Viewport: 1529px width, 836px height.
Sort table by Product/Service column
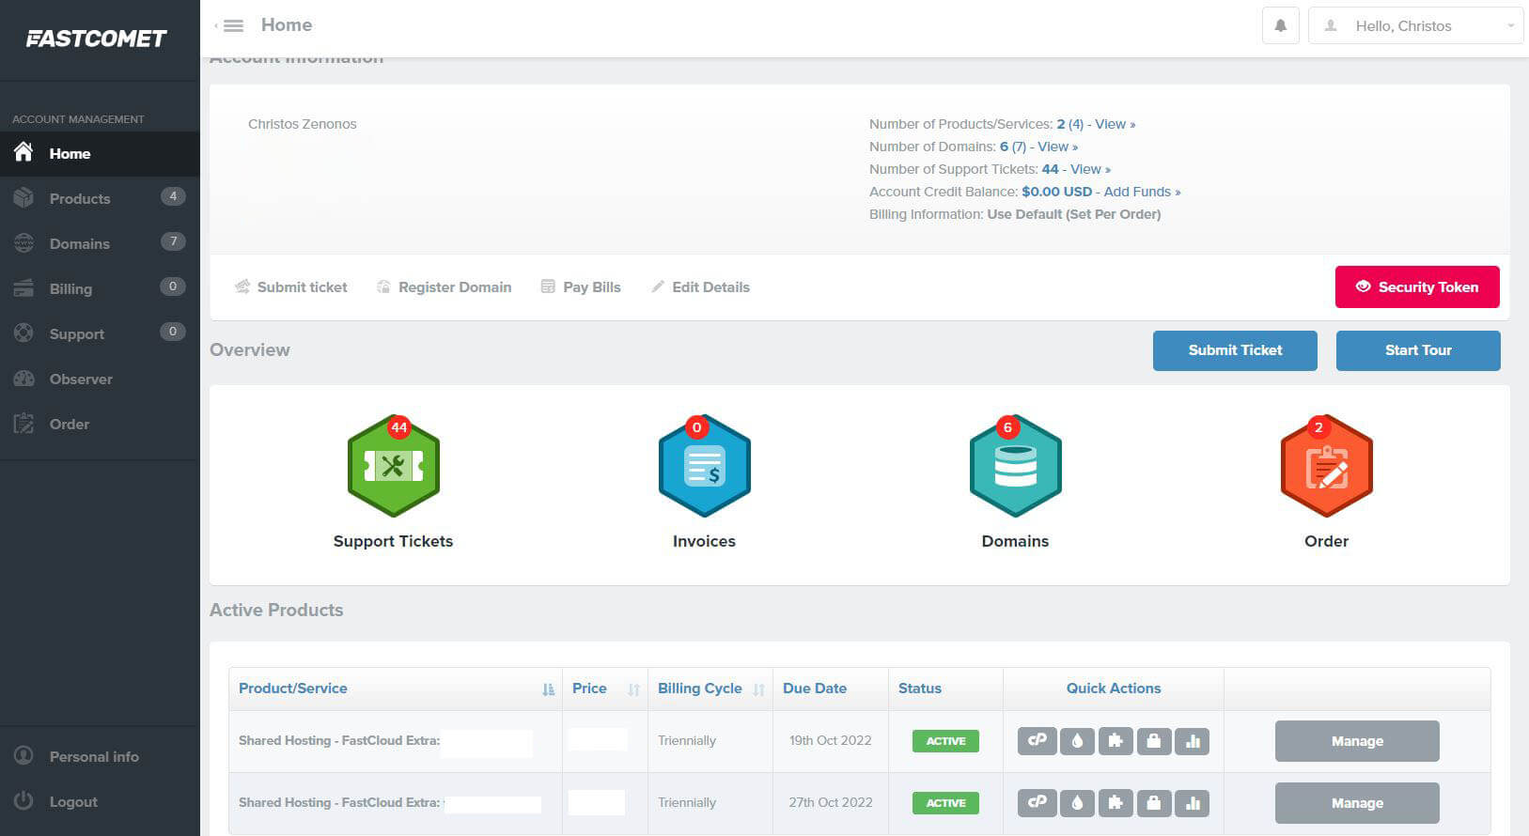[x=548, y=689]
